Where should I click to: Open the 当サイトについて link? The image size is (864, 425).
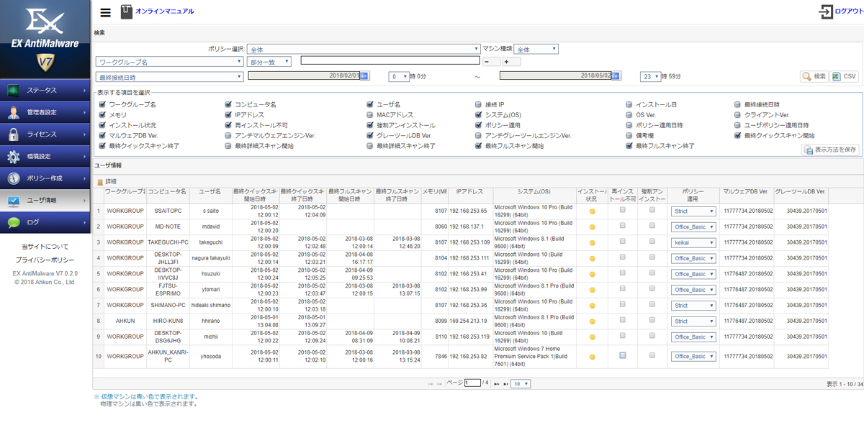pos(45,247)
